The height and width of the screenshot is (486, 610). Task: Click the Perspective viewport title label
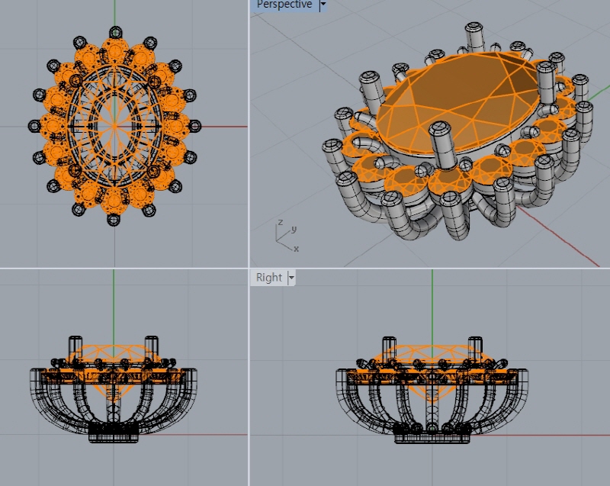pyautogui.click(x=284, y=5)
